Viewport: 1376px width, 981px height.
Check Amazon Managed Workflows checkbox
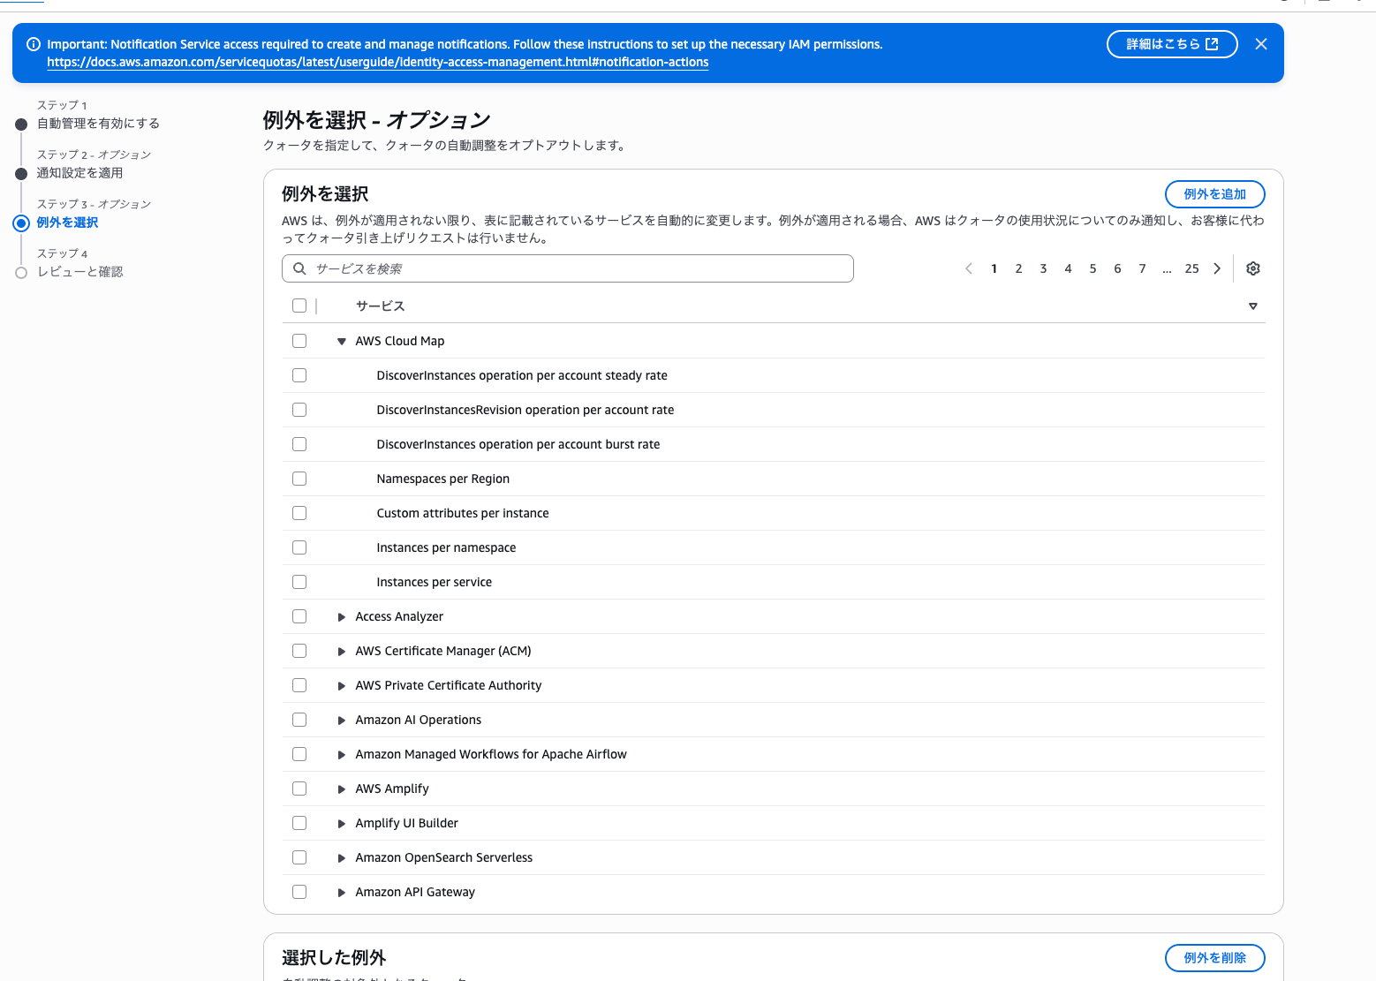click(x=299, y=754)
